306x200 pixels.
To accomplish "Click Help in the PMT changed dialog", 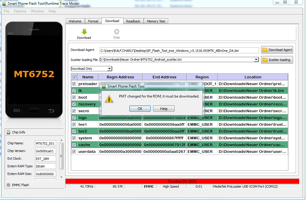I will coord(164,108).
